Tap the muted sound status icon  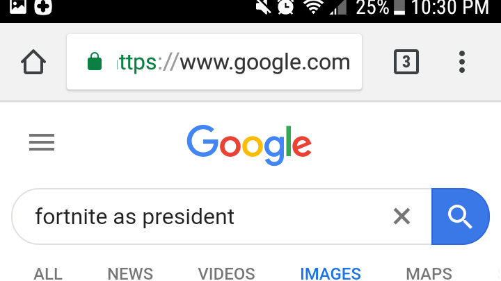[x=262, y=7]
